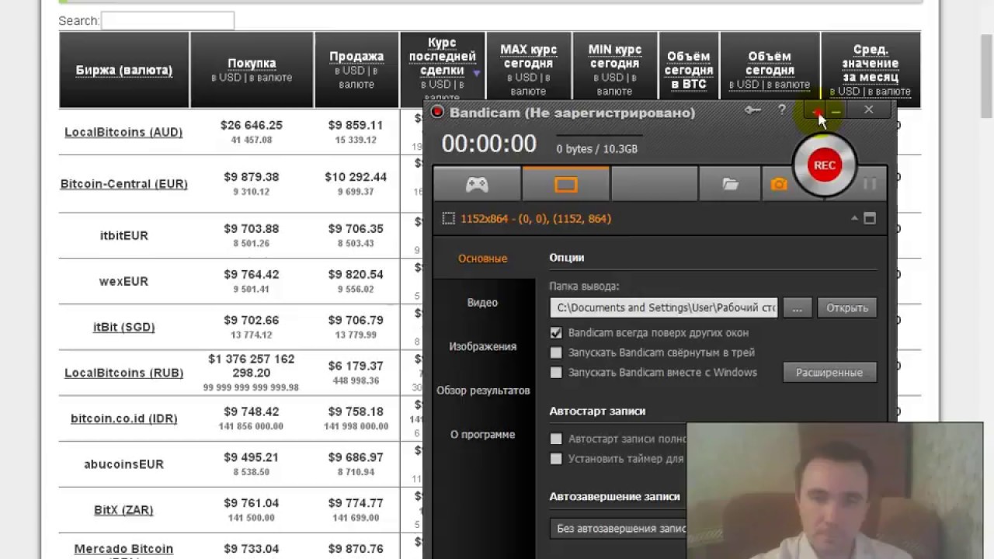Click the dotted rectangle area selection icon

point(448,219)
